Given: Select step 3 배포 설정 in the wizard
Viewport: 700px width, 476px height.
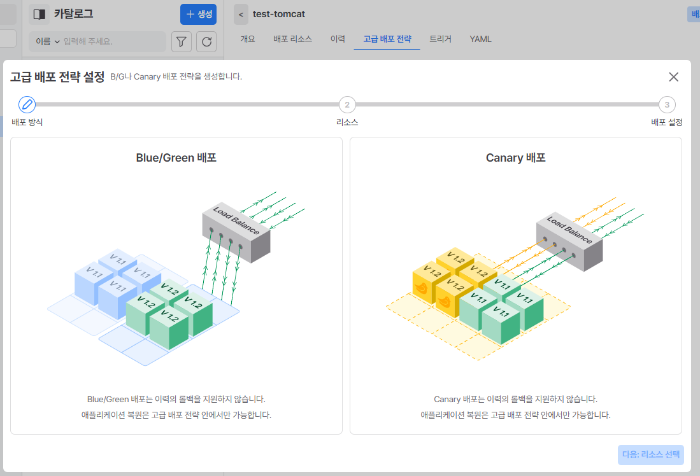Looking at the screenshot, I should point(667,105).
